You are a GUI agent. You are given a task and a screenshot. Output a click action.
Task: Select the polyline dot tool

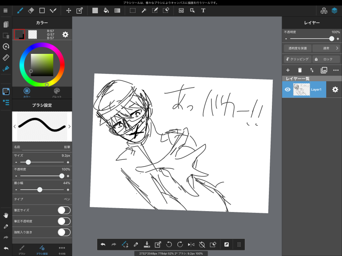point(53,10)
